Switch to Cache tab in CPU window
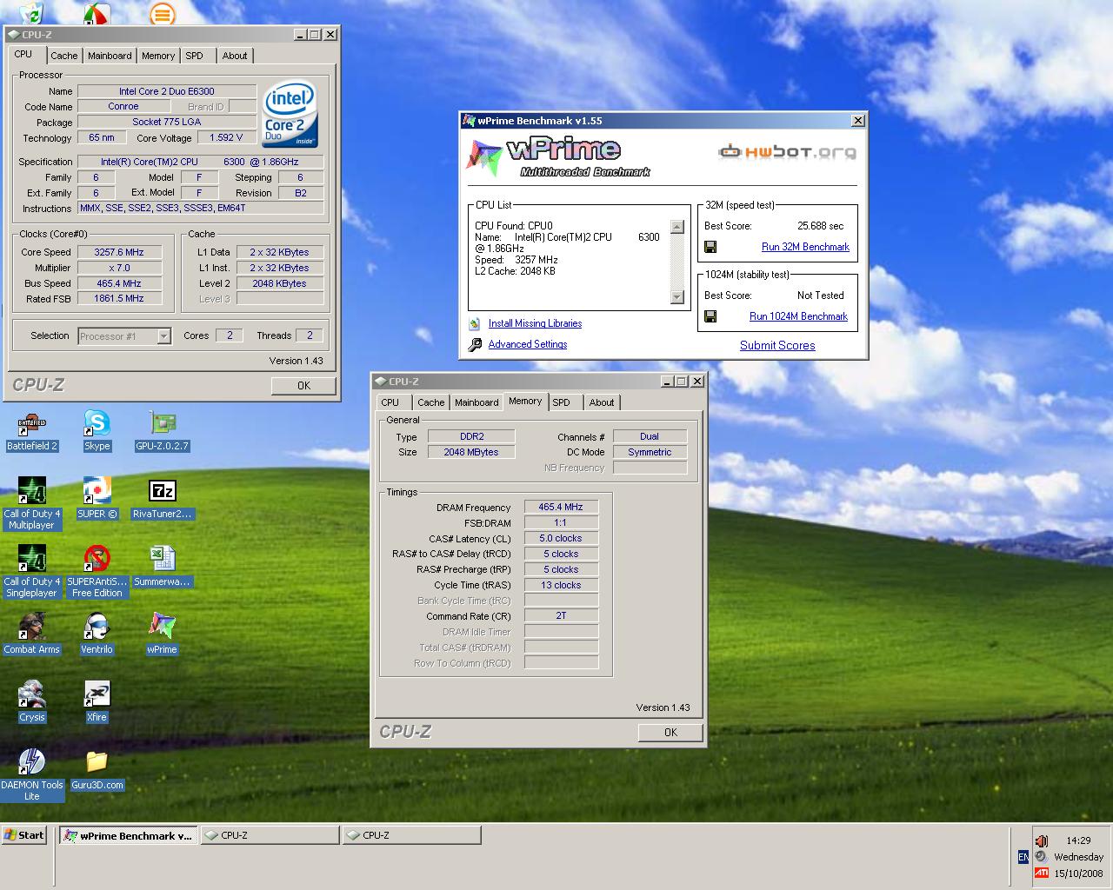The height and width of the screenshot is (890, 1113). [63, 56]
